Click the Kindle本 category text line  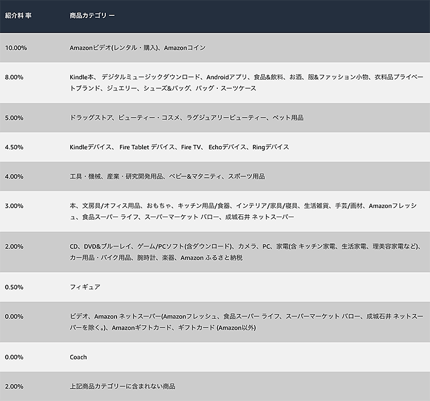click(246, 77)
